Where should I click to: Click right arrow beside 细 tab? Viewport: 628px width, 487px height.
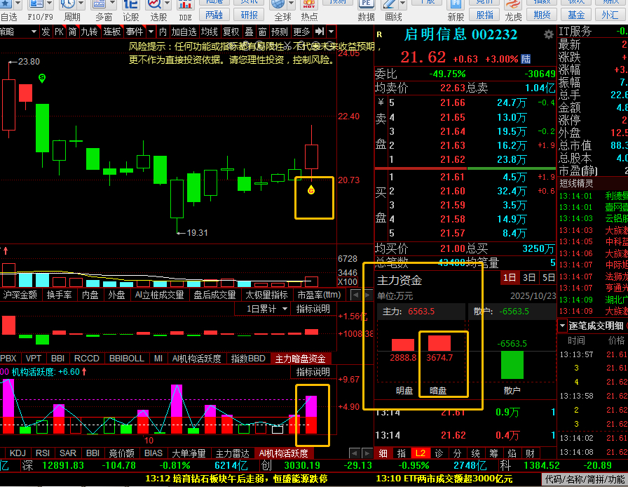[367, 453]
